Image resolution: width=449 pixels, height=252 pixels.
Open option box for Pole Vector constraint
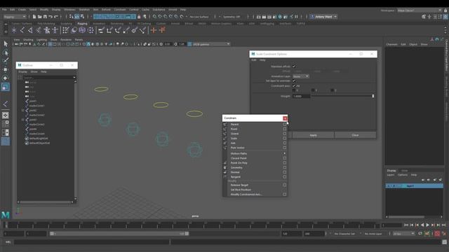pos(285,148)
